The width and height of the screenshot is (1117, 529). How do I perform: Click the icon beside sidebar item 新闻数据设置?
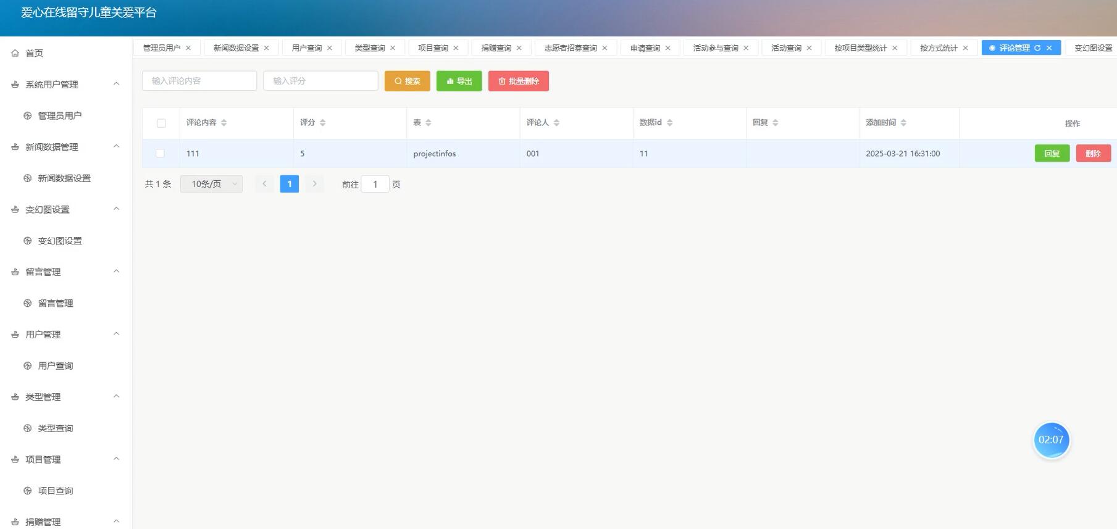tap(27, 178)
